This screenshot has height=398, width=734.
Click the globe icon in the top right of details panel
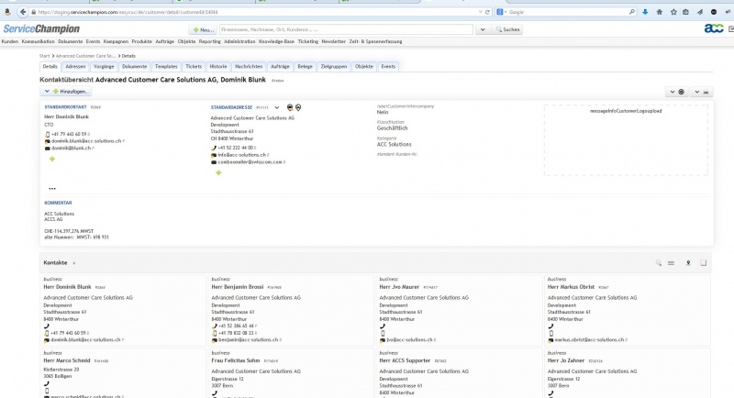coord(681,92)
